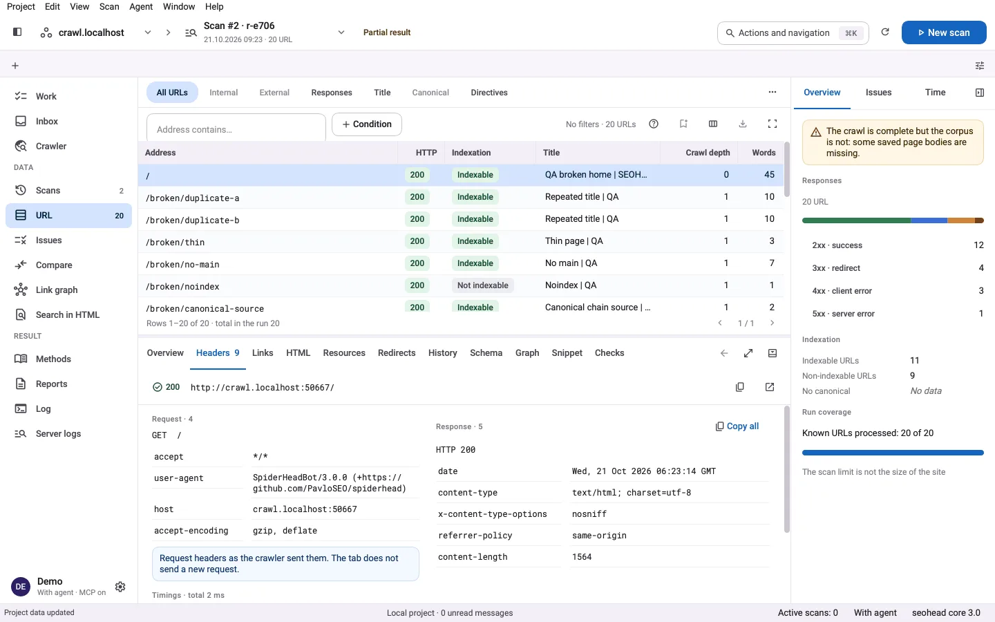Go to previous page of URL table
Viewport: 995px width, 622px height.
[x=720, y=323]
